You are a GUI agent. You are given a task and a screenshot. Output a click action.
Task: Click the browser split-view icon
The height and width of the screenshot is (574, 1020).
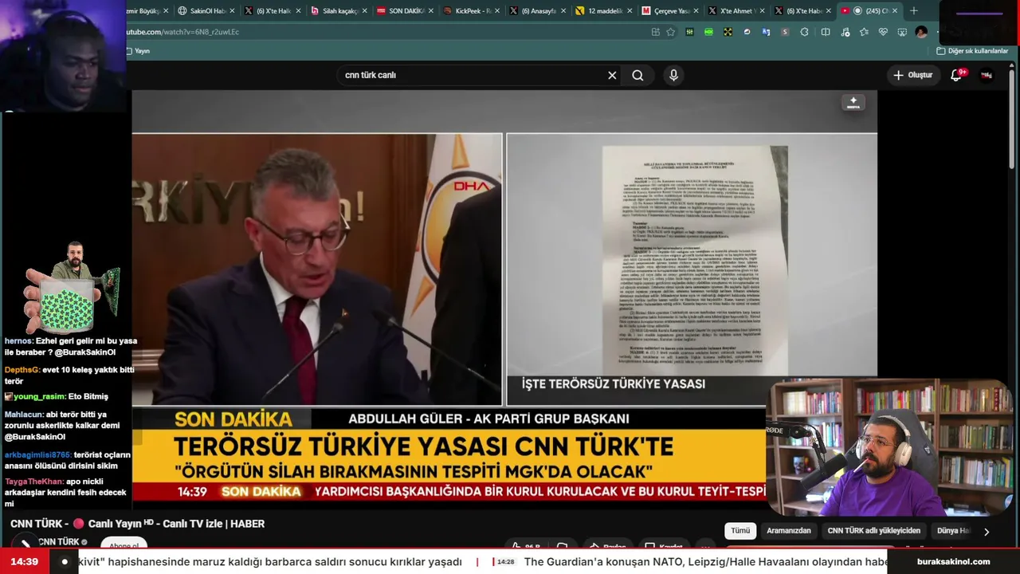pos(826,32)
